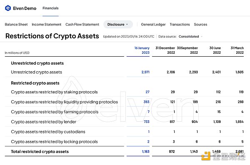Open the Income Statement tab
The width and height of the screenshot is (250, 165).
tap(46, 25)
